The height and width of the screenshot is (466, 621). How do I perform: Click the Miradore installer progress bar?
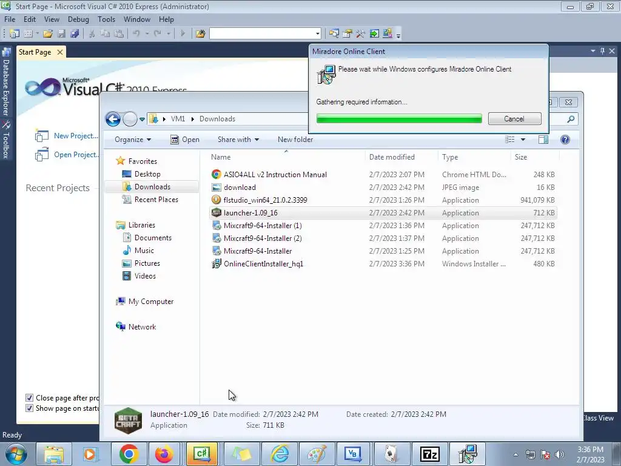point(399,118)
